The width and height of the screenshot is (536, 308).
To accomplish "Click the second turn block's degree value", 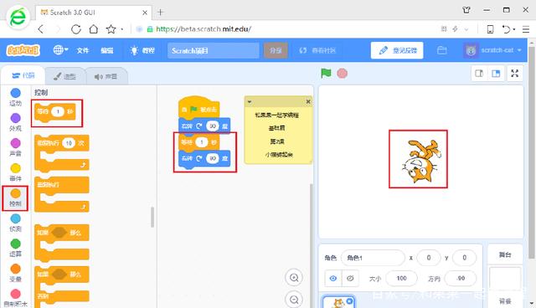I will (213, 158).
